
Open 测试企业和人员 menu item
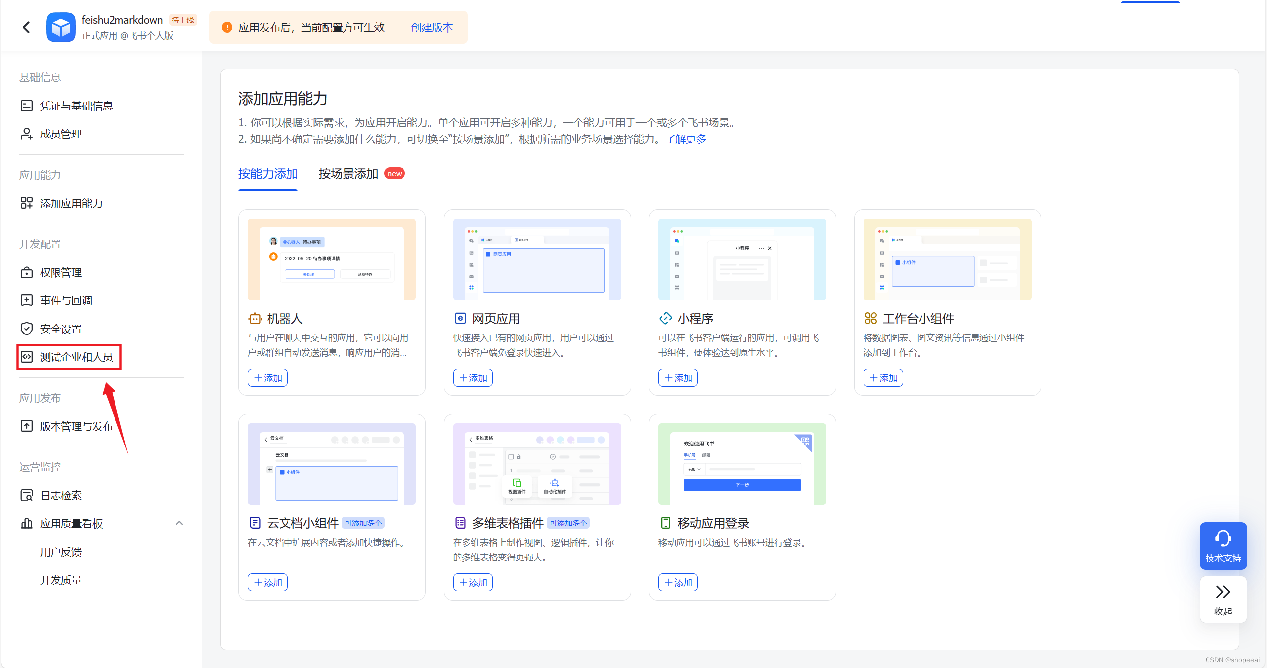(76, 357)
